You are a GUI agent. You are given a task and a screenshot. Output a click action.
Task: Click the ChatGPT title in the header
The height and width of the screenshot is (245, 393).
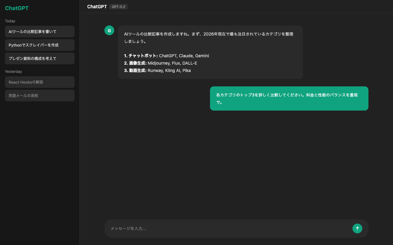[x=97, y=6]
